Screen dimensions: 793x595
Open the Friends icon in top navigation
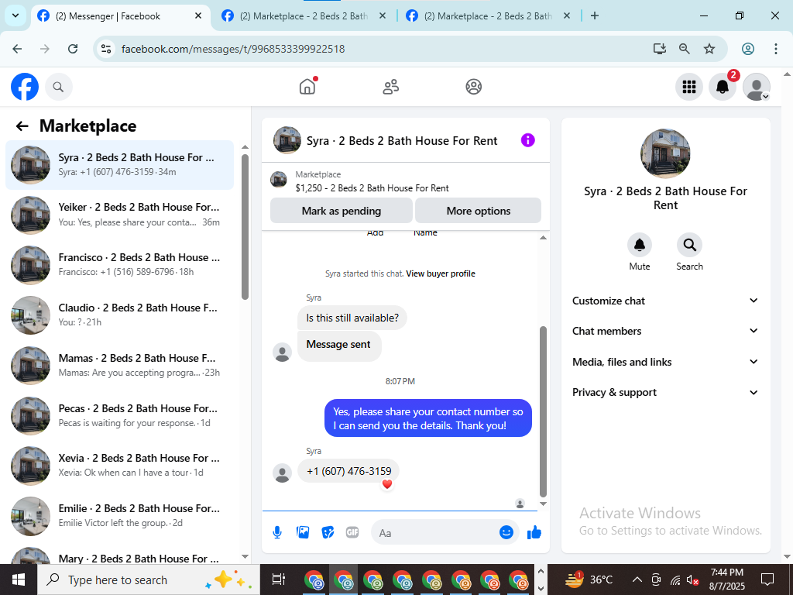coord(390,87)
